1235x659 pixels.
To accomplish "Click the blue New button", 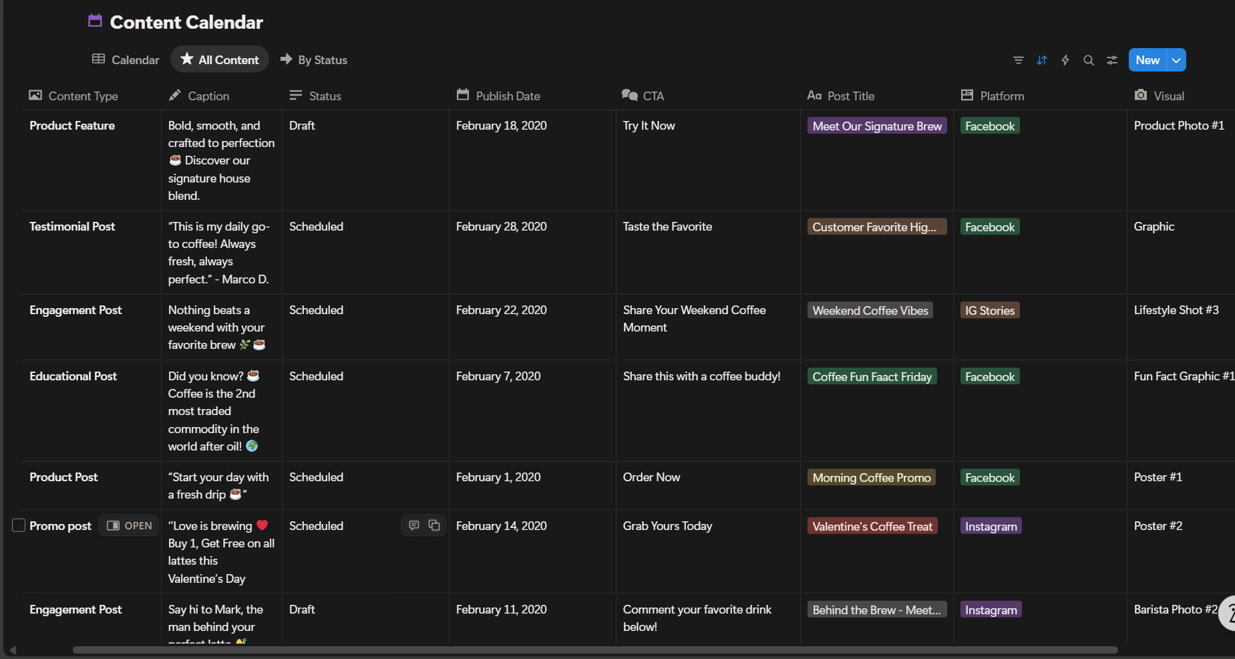I will click(1147, 60).
